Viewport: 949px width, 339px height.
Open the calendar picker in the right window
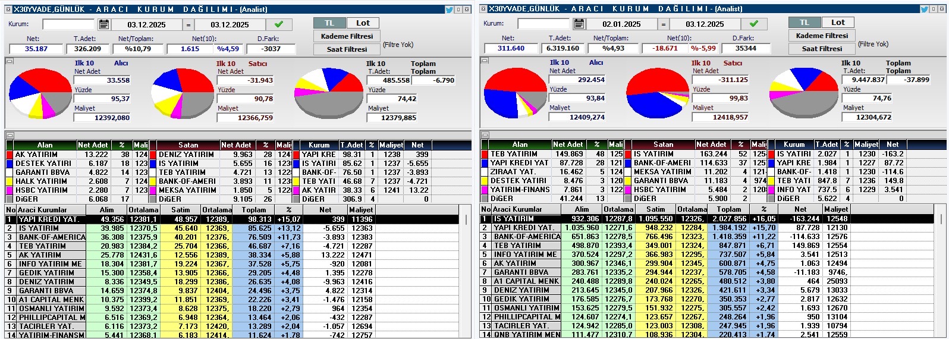pos(579,24)
